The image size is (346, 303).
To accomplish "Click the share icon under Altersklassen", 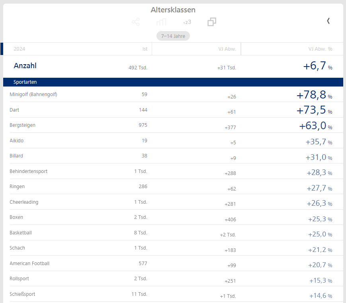I will coord(135,22).
